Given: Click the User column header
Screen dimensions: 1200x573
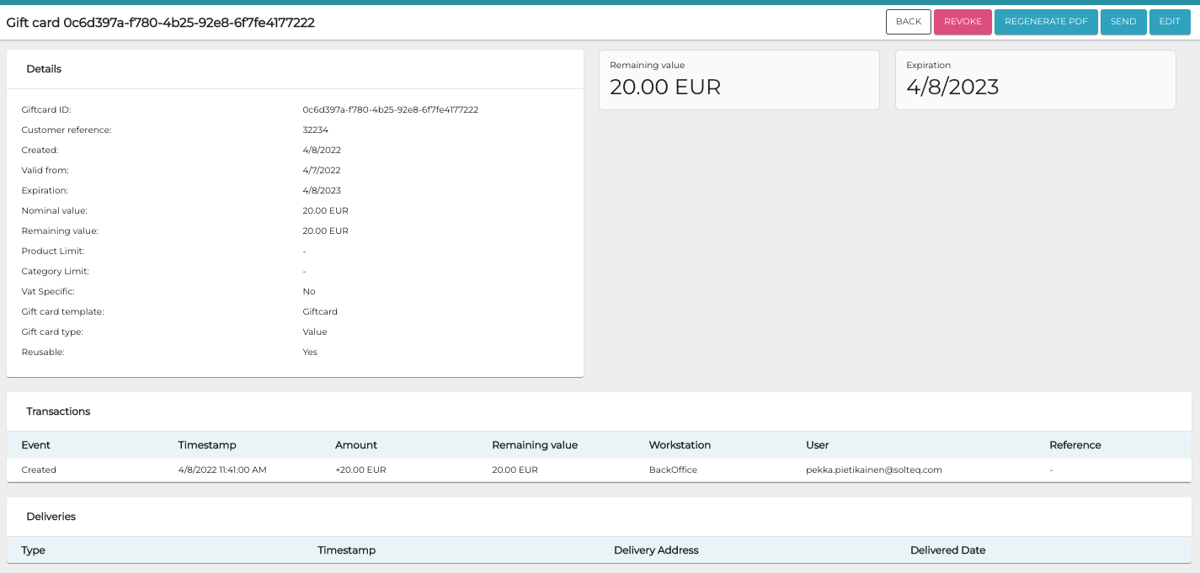Looking at the screenshot, I should 817,445.
